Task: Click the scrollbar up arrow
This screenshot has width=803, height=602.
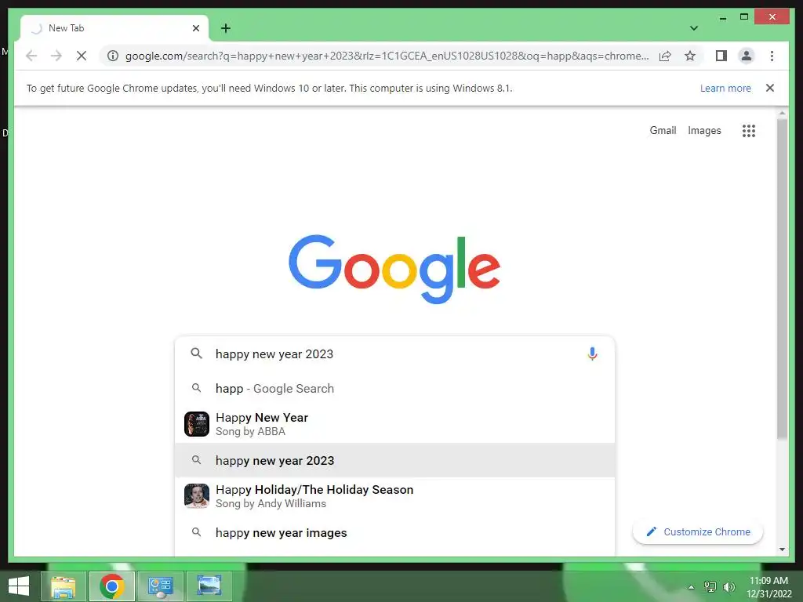Action: pyautogui.click(x=782, y=113)
